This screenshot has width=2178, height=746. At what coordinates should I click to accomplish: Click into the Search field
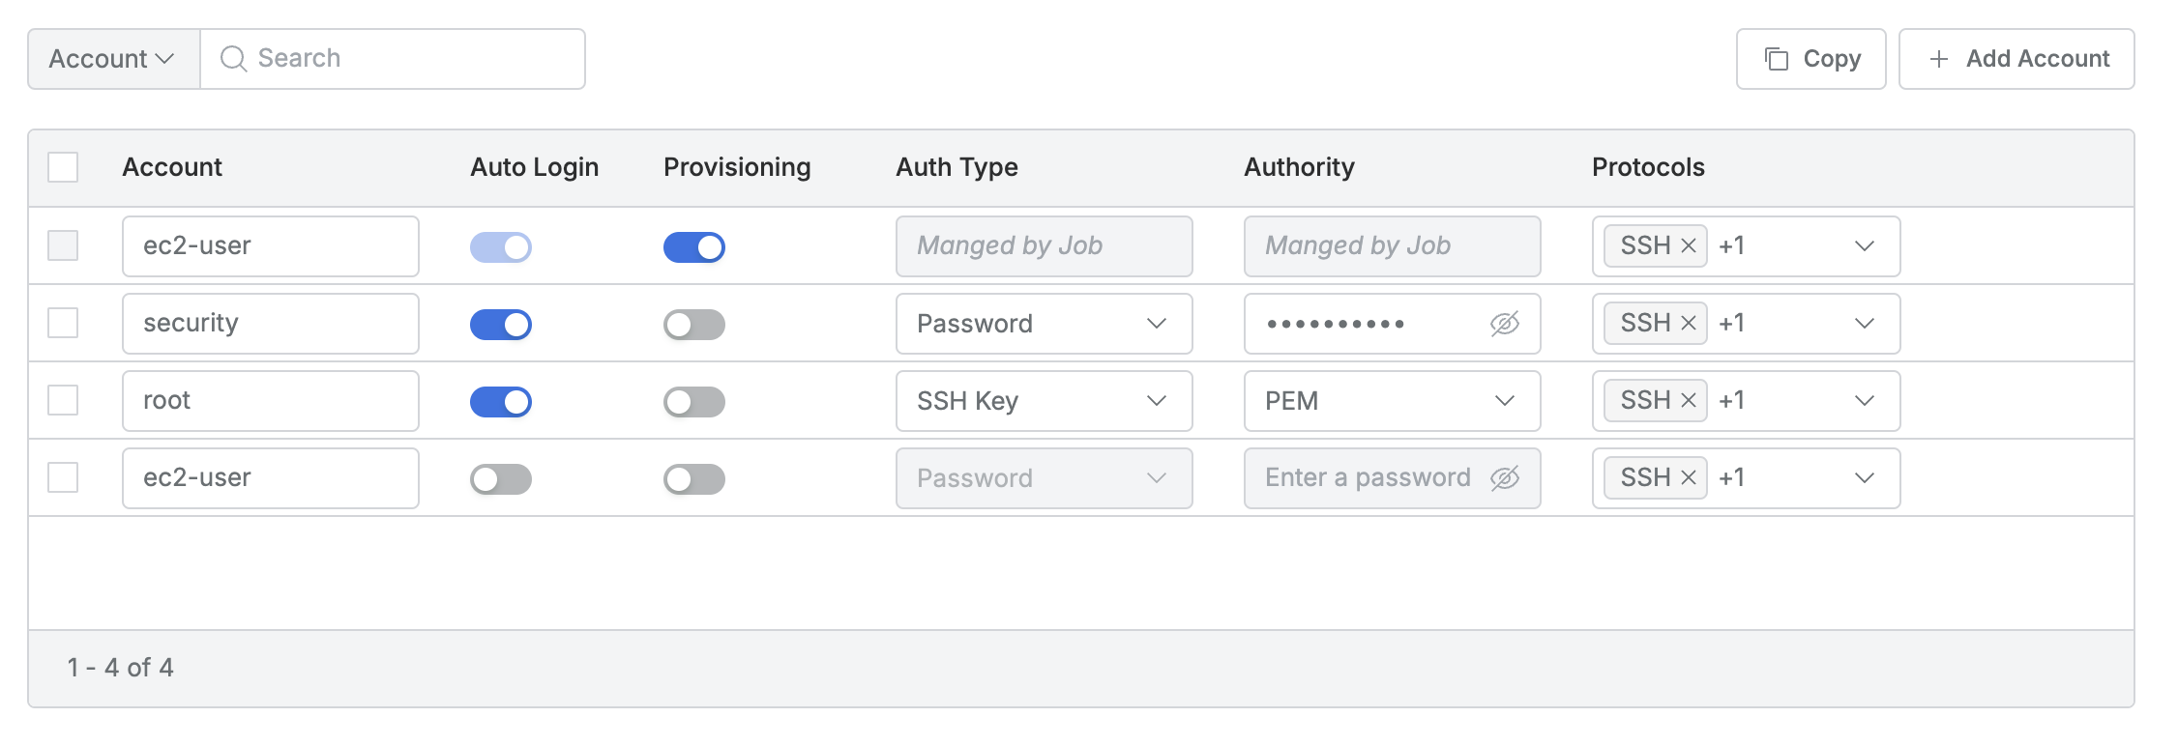pyautogui.click(x=406, y=59)
